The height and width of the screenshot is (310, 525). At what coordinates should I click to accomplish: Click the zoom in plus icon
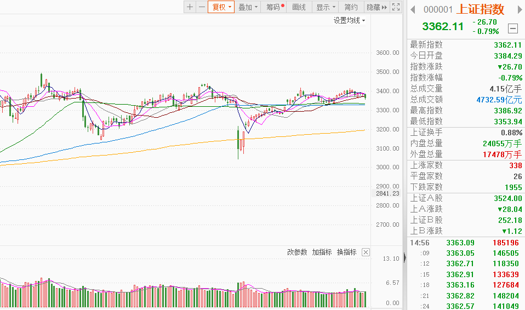[x=190, y=7]
